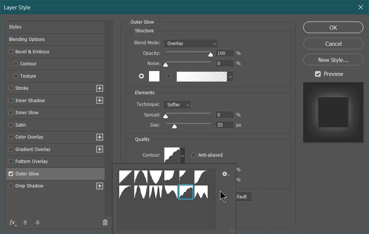Move effect up with the up arrow icon
Image resolution: width=369 pixels, height=234 pixels.
25,222
